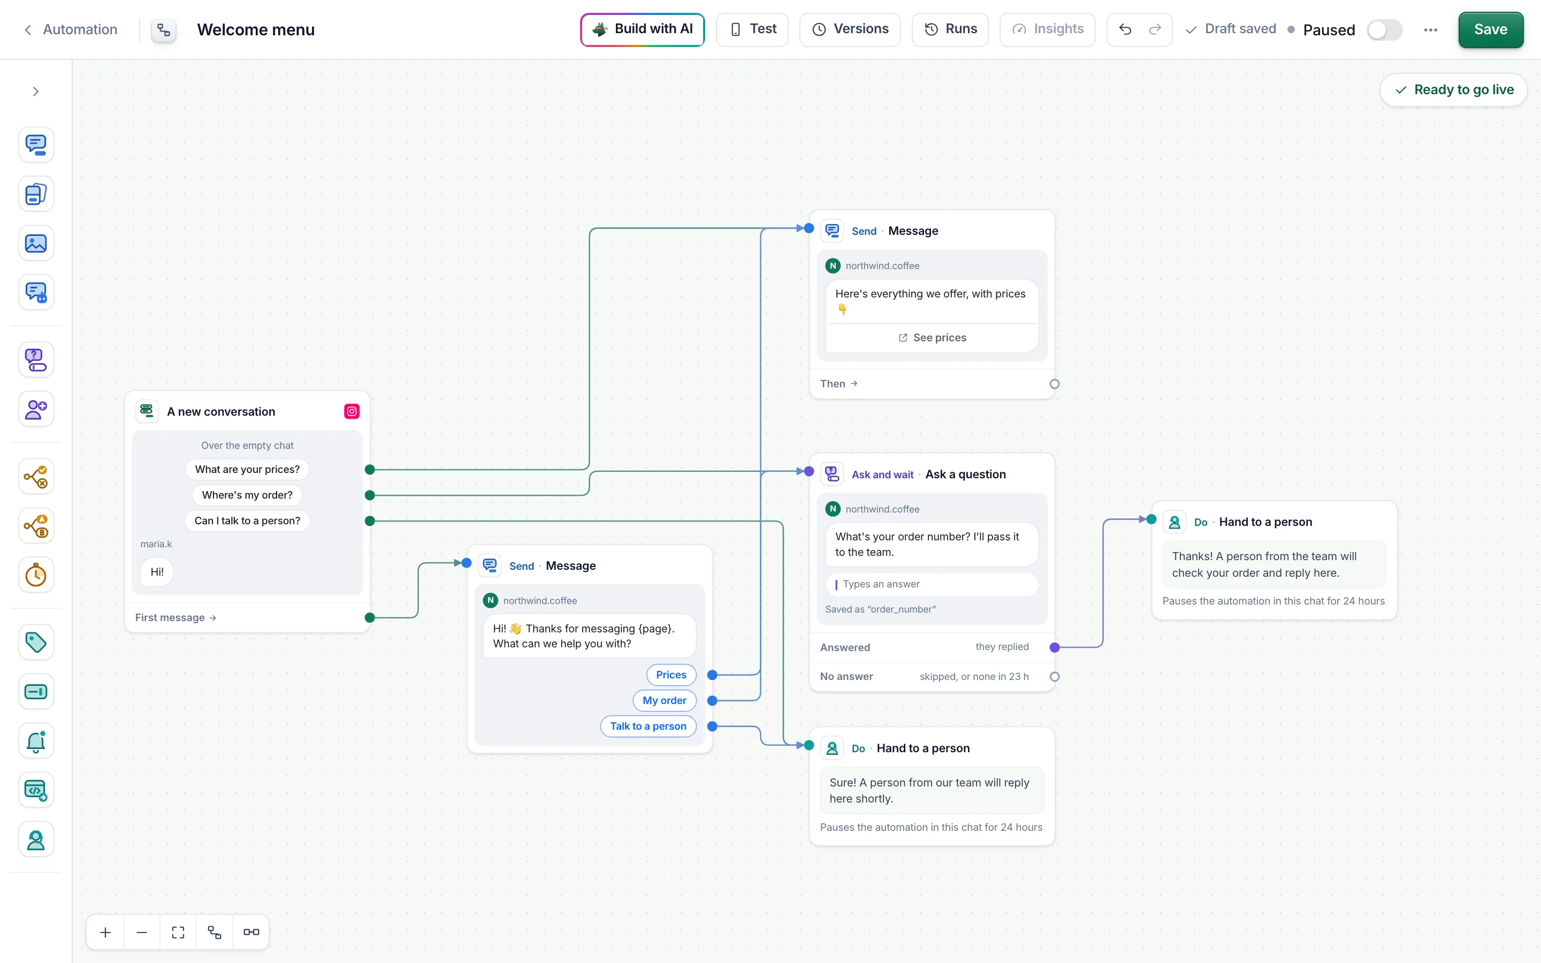The image size is (1541, 963).
Task: Click the fit-to-screen icon in zoom controls
Action: click(178, 932)
